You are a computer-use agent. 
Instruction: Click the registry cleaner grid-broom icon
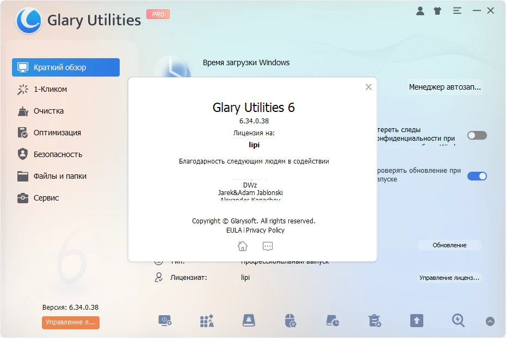pyautogui.click(x=207, y=321)
